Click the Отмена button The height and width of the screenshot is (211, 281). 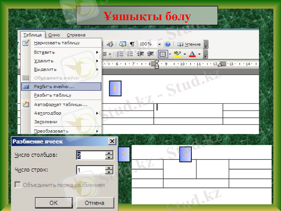pos(95,203)
